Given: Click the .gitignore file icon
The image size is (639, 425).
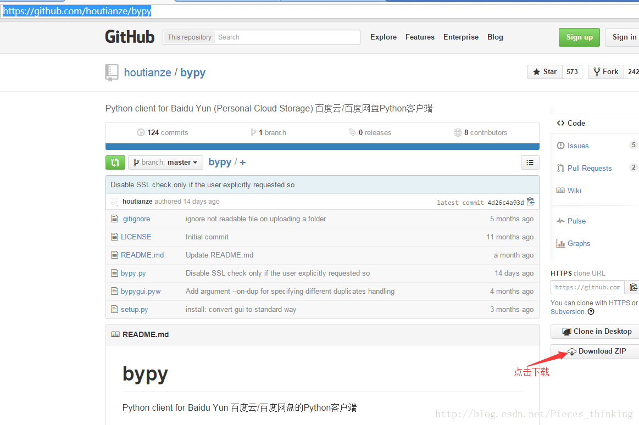Looking at the screenshot, I should pos(114,219).
